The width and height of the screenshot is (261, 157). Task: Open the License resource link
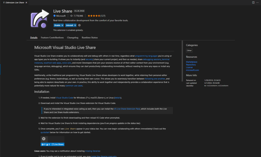(x=189, y=67)
